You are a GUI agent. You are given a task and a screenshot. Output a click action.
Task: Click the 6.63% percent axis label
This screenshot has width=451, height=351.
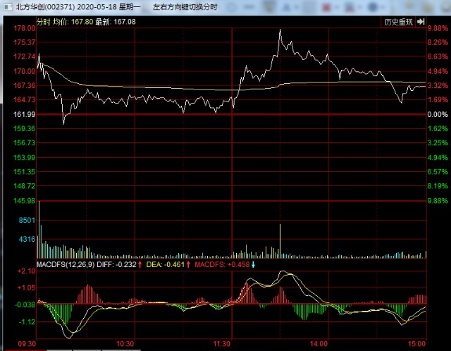tap(438, 56)
